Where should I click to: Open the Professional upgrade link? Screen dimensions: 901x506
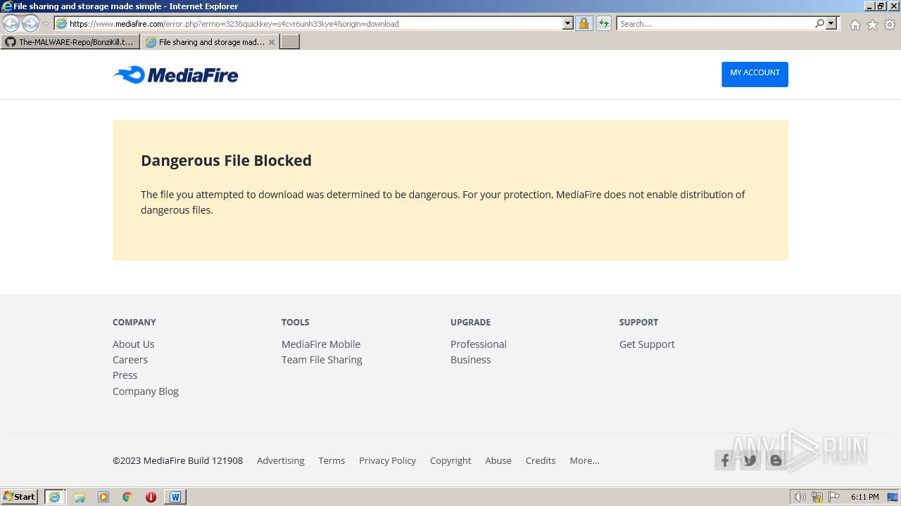[x=479, y=344]
